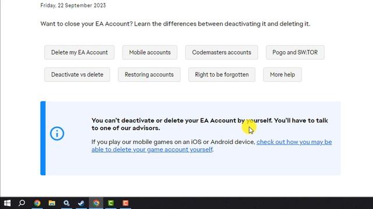Screen dimensions: 373x209
Task: Jump to Delete my EA Account section
Action: coord(79,52)
